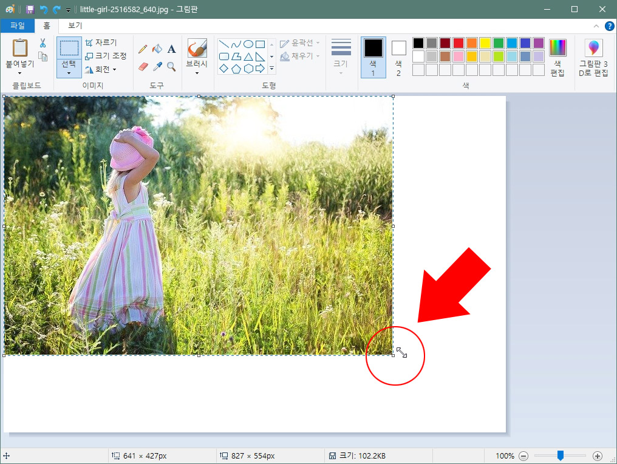617x464 pixels.
Task: Select Color 1 (색 1) button
Action: point(373,58)
